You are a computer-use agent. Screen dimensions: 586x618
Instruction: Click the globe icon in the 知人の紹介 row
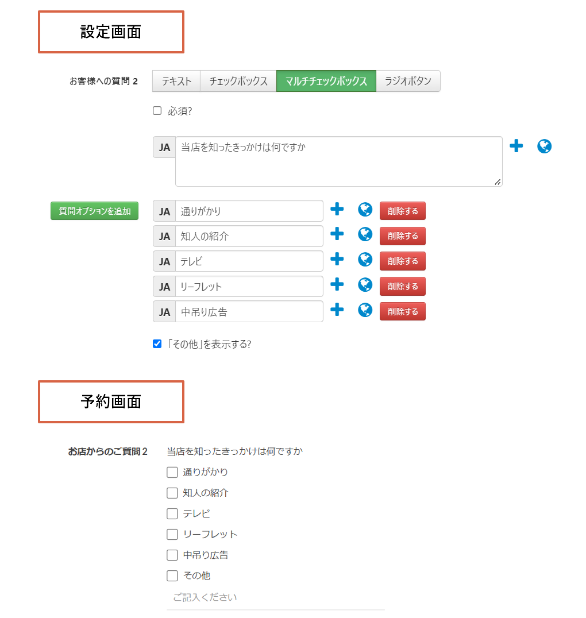pos(365,234)
